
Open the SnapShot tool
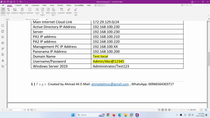[x=15, y=11]
